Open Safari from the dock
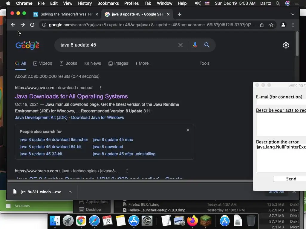This screenshot has width=306, height=229. coord(94,221)
